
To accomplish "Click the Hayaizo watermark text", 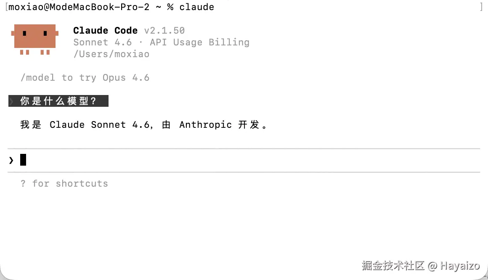I will point(460,266).
